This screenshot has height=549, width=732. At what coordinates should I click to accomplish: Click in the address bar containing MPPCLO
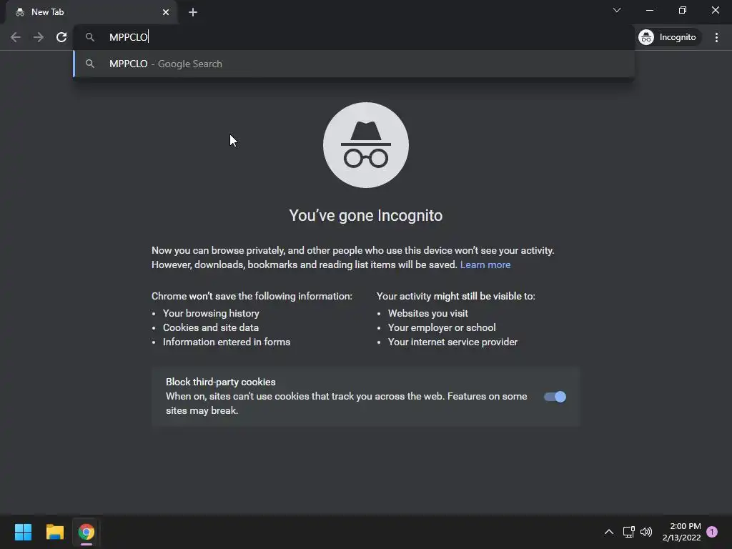353,37
